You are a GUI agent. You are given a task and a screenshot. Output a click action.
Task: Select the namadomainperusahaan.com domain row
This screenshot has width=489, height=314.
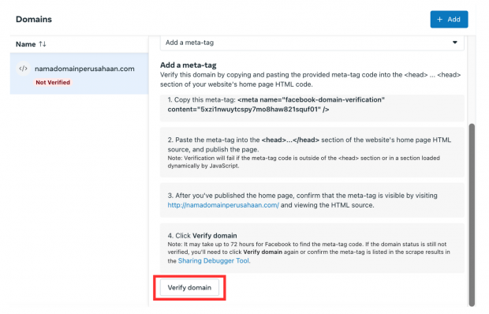[79, 73]
